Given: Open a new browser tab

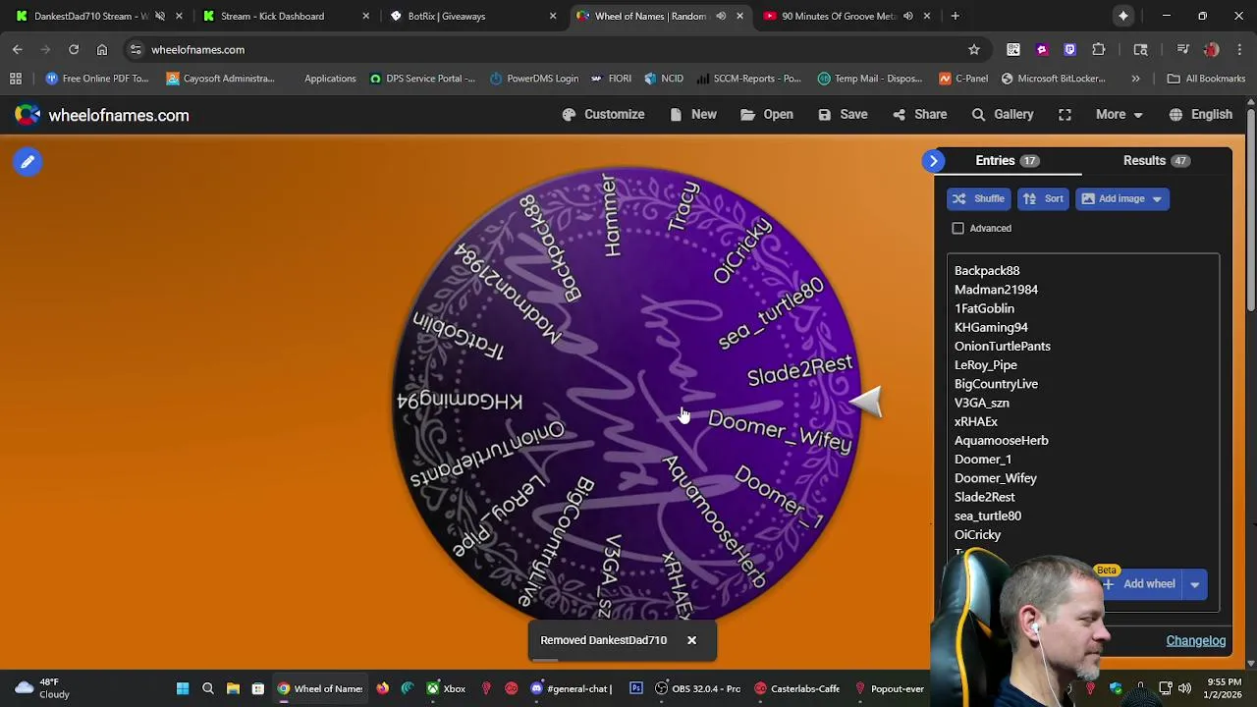Looking at the screenshot, I should point(955,16).
